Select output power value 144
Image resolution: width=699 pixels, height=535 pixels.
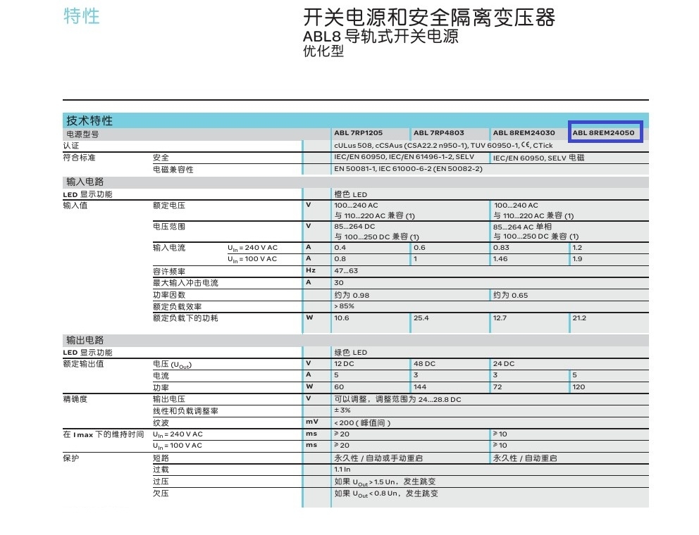[x=420, y=387]
